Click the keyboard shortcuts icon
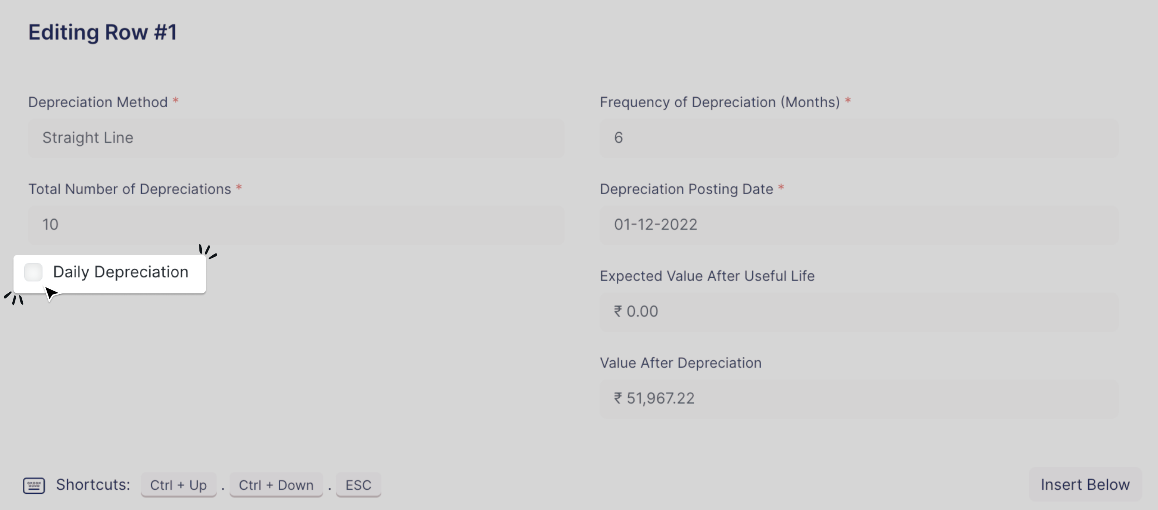The height and width of the screenshot is (510, 1158). click(34, 485)
